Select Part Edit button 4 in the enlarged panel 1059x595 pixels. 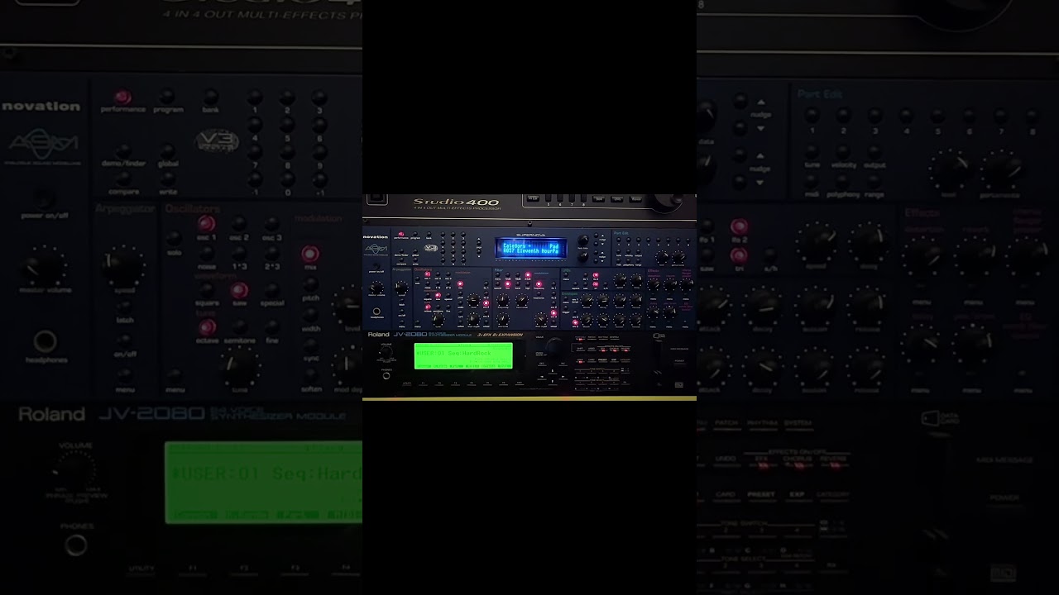click(907, 116)
